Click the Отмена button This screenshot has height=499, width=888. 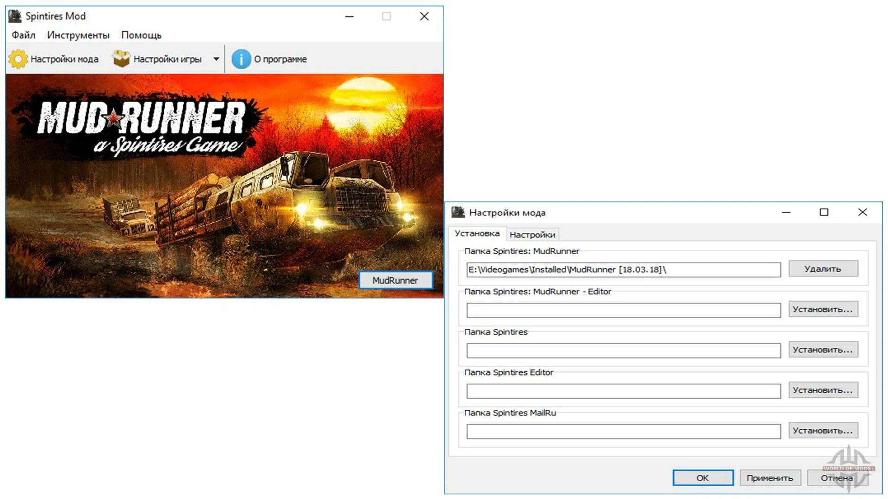tap(837, 478)
